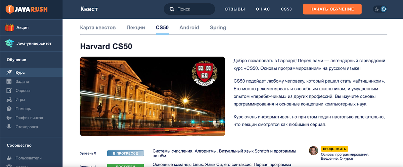403x167 pixels.
Task: Open Игры in the sidebar
Action: click(20, 99)
